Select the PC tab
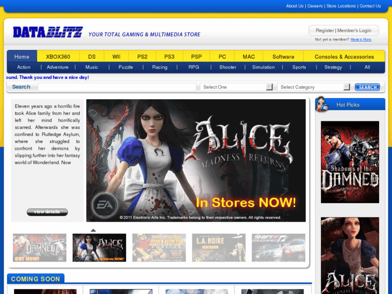 click(222, 57)
